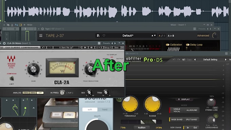The height and width of the screenshot is (130, 231).
Task: Open the Waves toolbar menu icon right of Save
Action: pos(123,48)
